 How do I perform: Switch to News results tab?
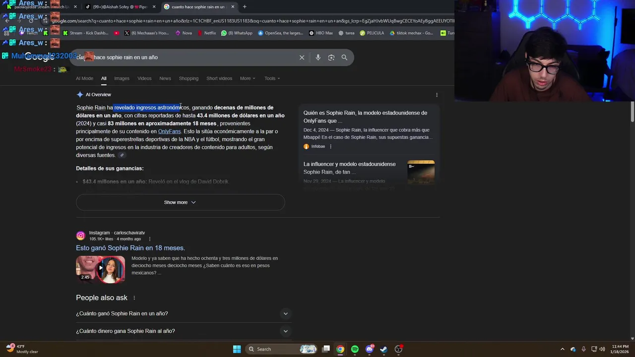[x=165, y=78]
